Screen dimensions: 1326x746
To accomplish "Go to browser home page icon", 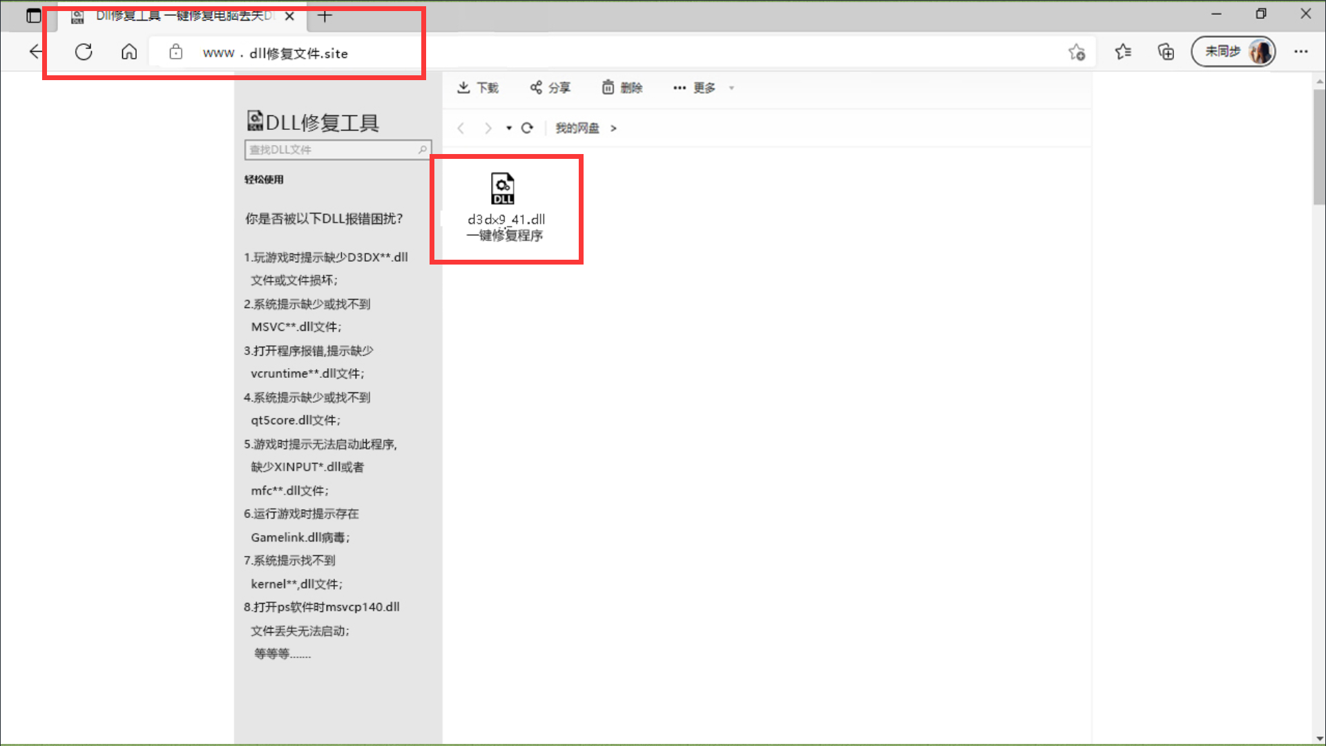I will pyautogui.click(x=129, y=52).
